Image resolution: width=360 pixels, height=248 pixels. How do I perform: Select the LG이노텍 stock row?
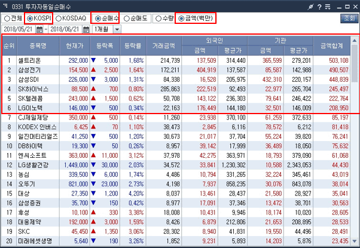tap(176, 108)
